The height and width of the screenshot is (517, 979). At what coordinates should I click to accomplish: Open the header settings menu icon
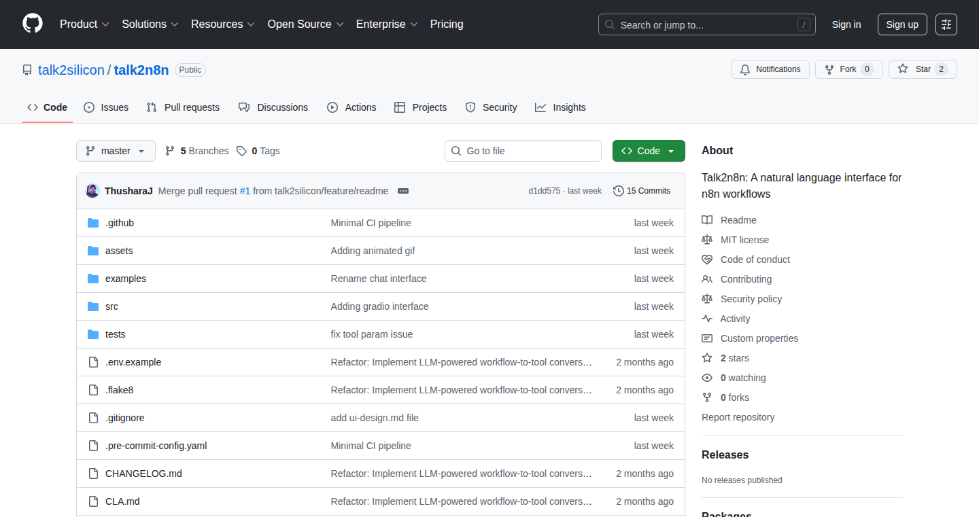tap(946, 24)
